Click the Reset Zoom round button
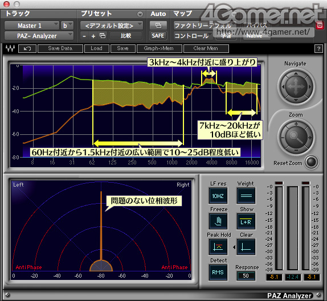The width and height of the screenshot is (327, 301). (312, 162)
